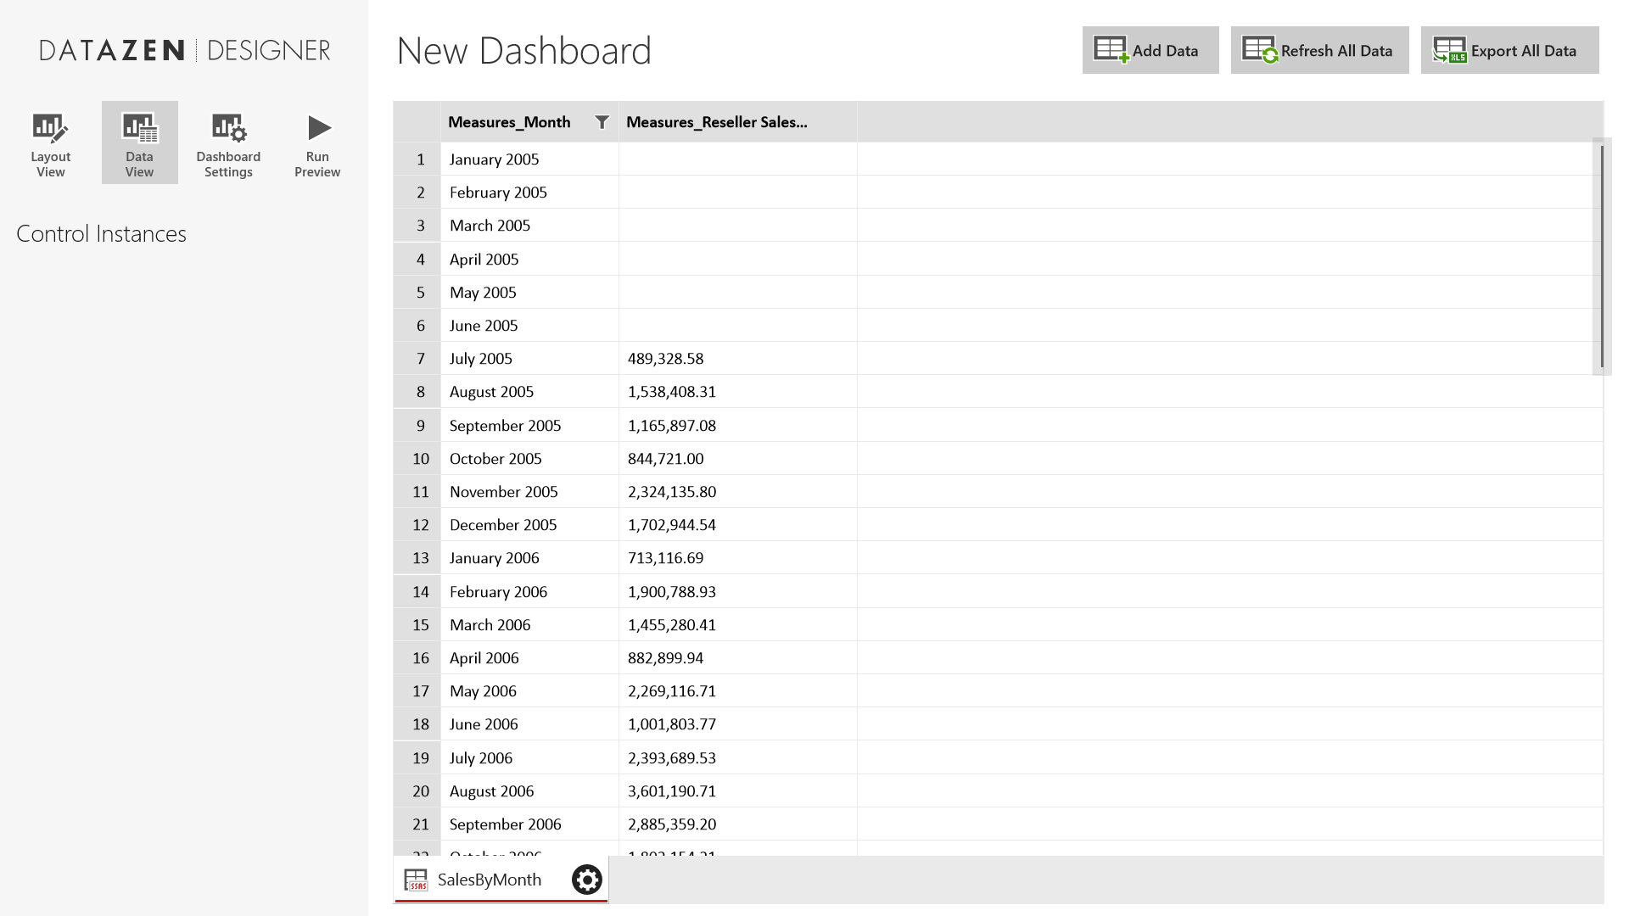Select the 1,538,408.31 sales value cell
Image resolution: width=1629 pixels, height=916 pixels.
pos(672,392)
